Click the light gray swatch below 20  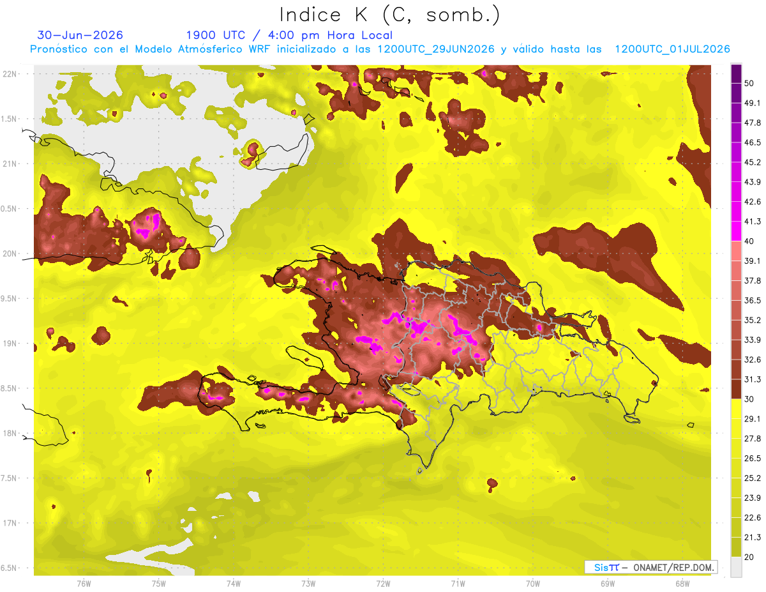(x=736, y=567)
